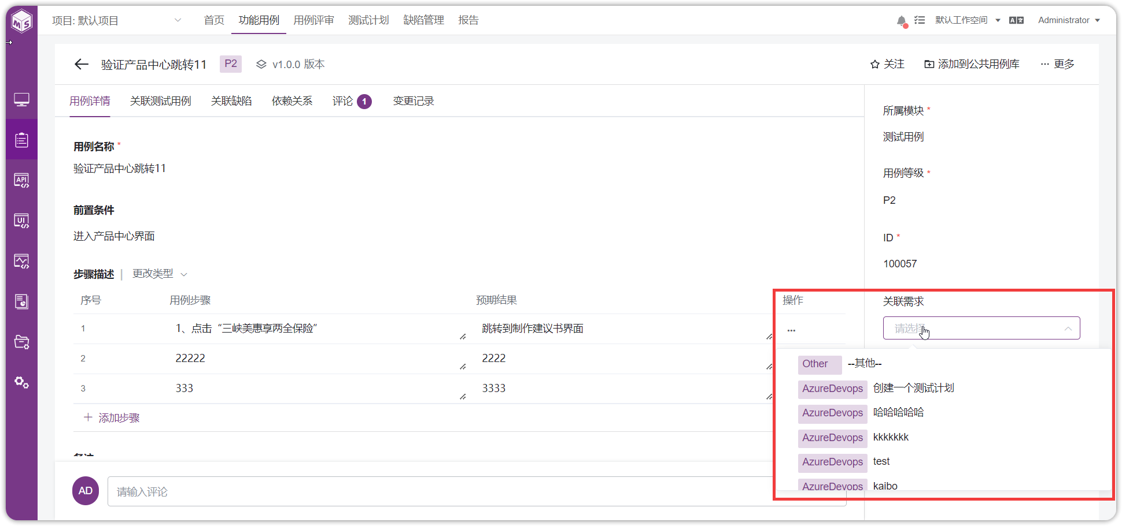This screenshot has height=526, width=1122.
Task: Open the 默认工作空间 workspace dropdown
Action: pos(968,20)
